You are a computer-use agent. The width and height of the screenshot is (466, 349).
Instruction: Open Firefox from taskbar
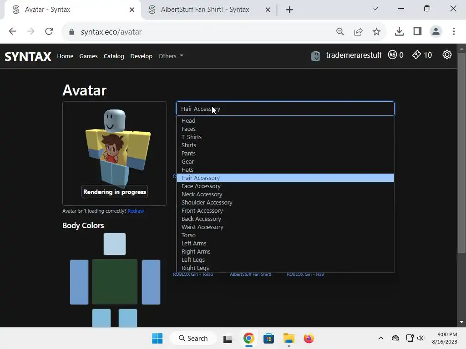(x=309, y=338)
